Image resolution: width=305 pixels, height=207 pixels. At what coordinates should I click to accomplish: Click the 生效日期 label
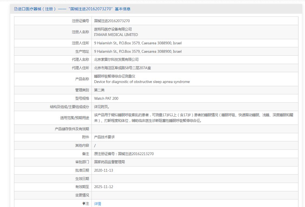click(82, 179)
